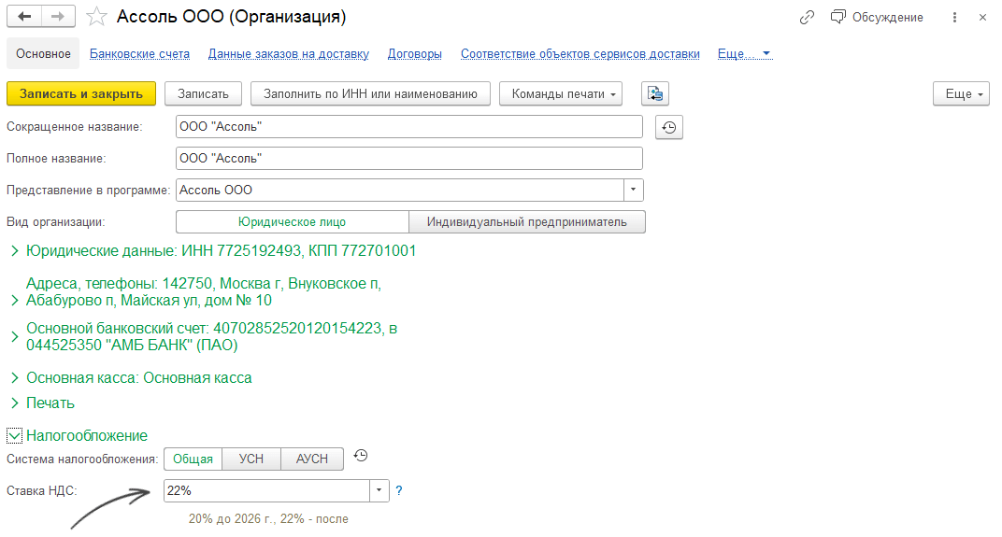This screenshot has height=537, width=1002.
Task: Open the three-dot window menu
Action: tap(954, 17)
